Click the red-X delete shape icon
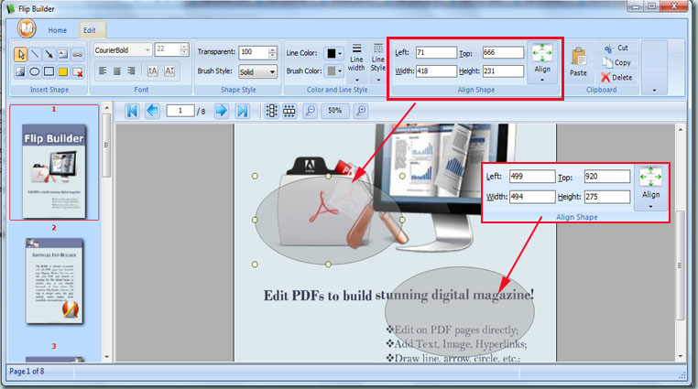Viewport: 698px width, 389px height. click(78, 71)
